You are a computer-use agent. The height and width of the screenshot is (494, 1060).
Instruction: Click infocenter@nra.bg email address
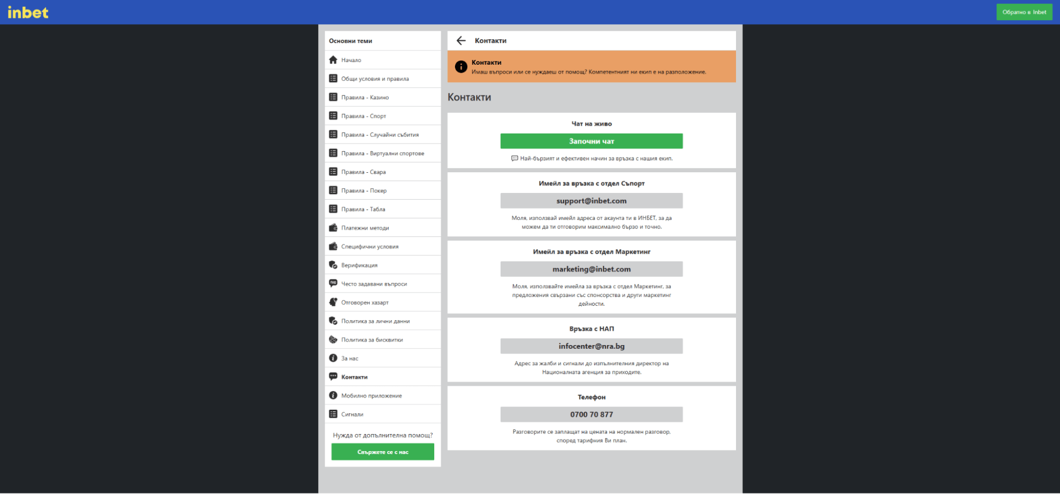[x=591, y=346]
